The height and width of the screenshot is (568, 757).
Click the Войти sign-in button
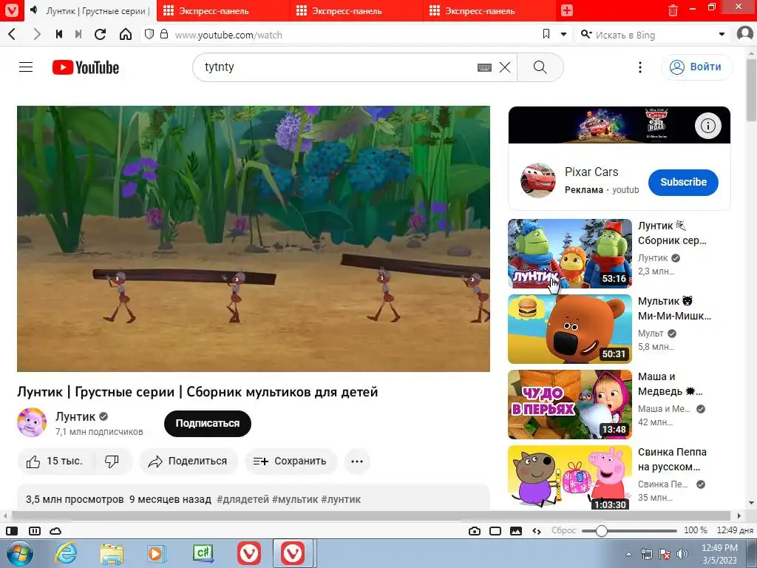pyautogui.click(x=696, y=67)
